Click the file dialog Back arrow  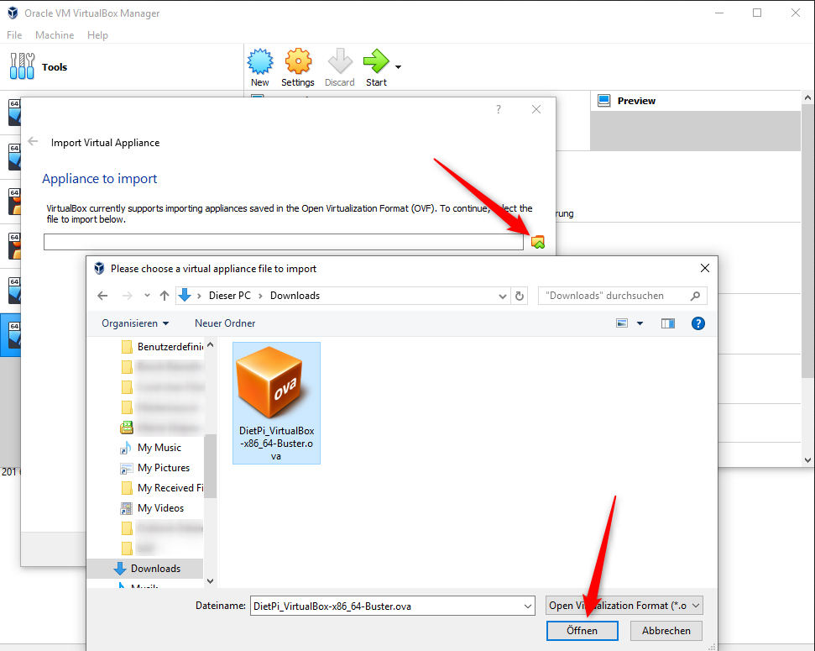coord(102,296)
